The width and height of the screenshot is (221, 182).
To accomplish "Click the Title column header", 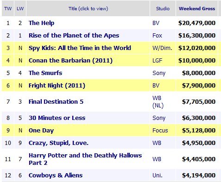I will point(88,9).
